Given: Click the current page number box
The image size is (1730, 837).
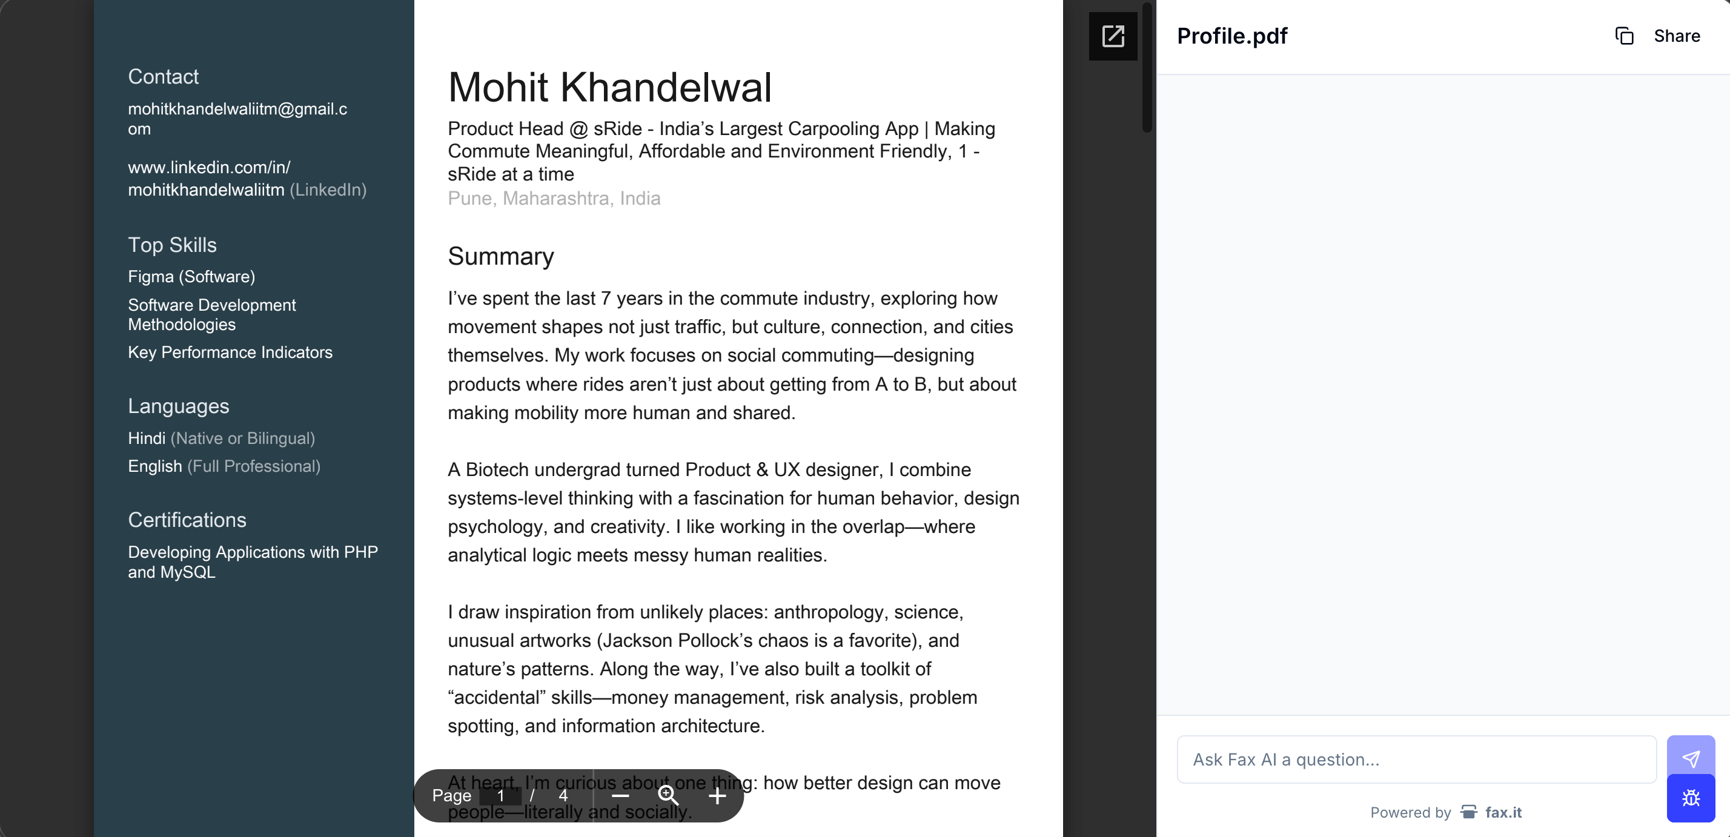Looking at the screenshot, I should click(x=500, y=796).
